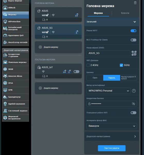Select the ASUS_IoT guest network card
Screen dimensions: 144x155
[58, 71]
